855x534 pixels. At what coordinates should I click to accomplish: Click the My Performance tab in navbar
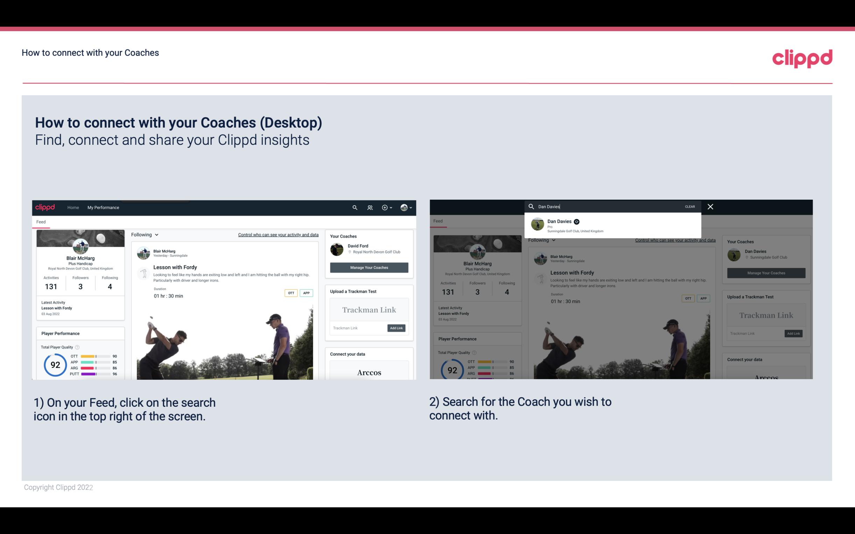pos(103,207)
